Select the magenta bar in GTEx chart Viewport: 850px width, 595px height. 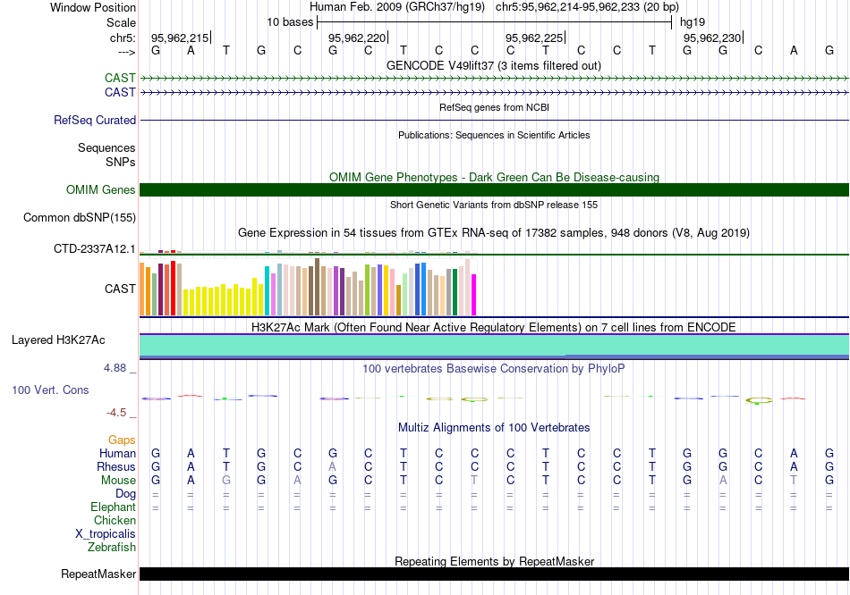(x=473, y=294)
